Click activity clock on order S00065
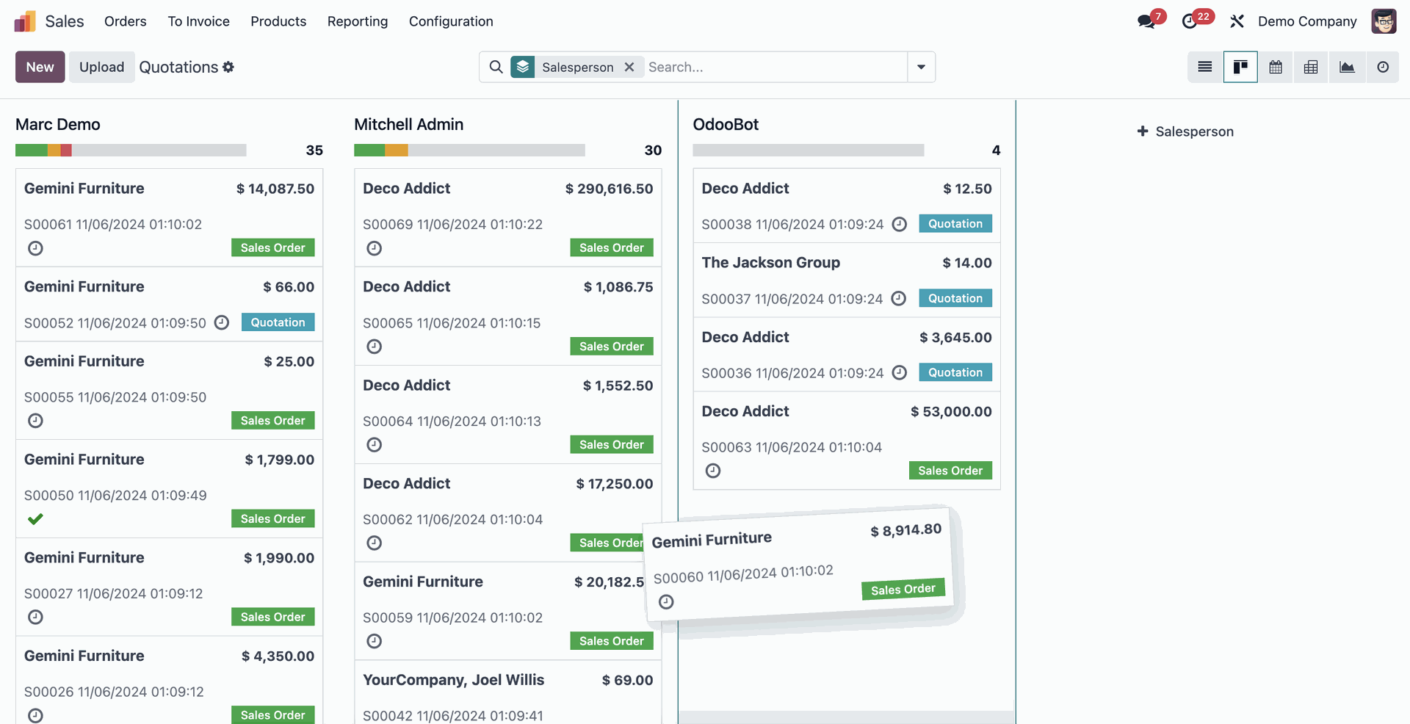Image resolution: width=1410 pixels, height=724 pixels. point(375,347)
